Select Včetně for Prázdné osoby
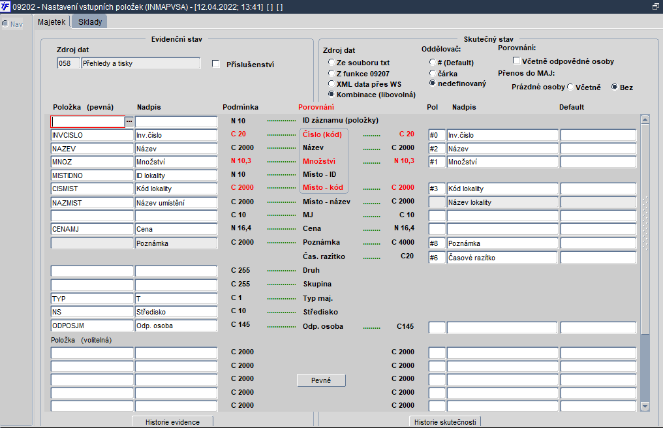The image size is (663, 428). click(570, 87)
